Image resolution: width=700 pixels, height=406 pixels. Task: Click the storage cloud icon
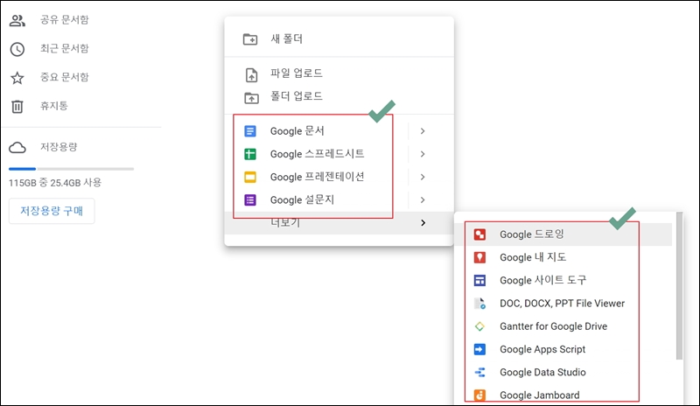pos(17,147)
